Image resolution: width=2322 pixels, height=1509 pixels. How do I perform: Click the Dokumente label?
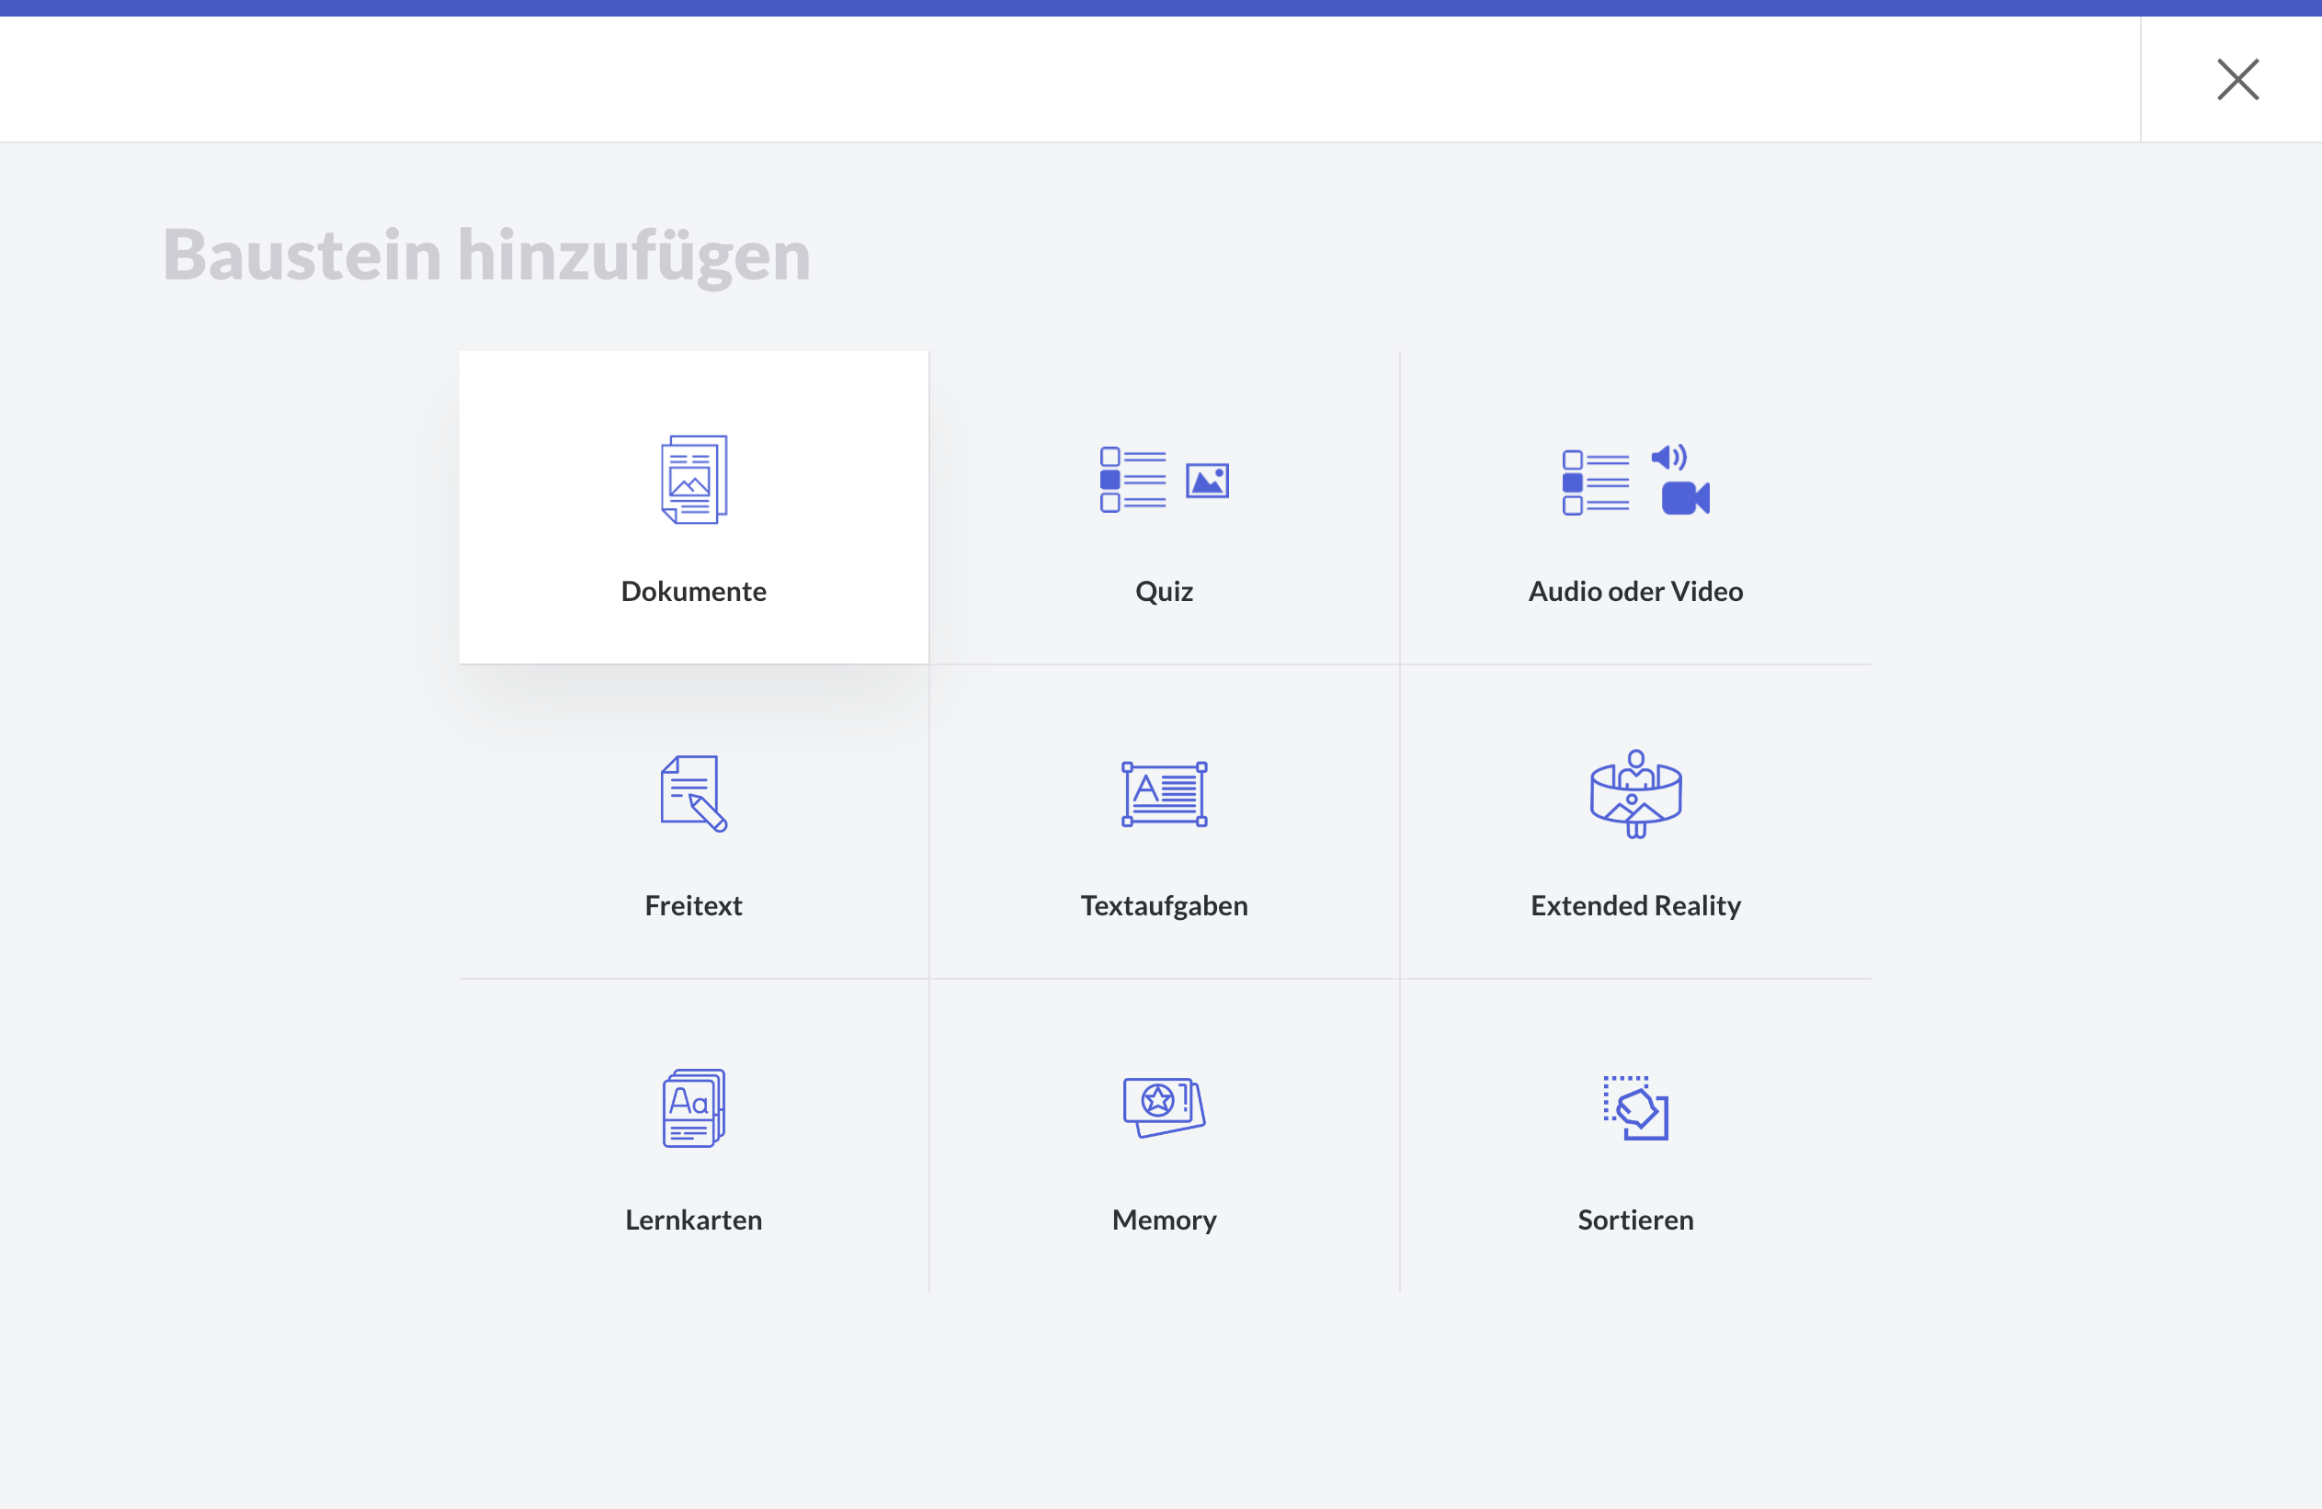pos(694,591)
